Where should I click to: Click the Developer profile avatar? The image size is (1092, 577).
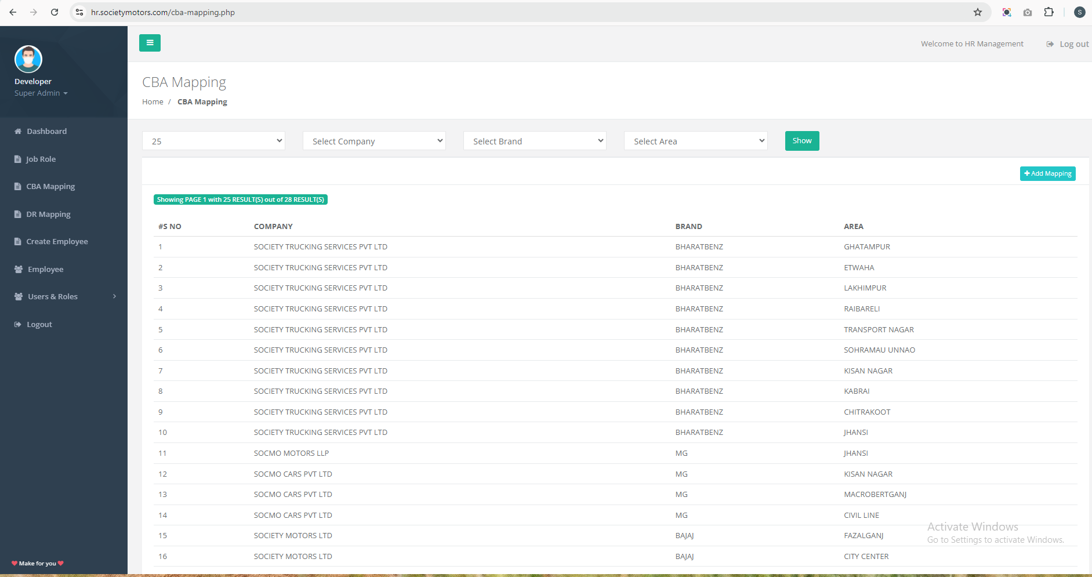[28, 59]
